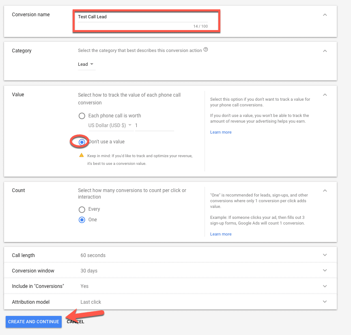Collapse the Count section chevron
The image size is (351, 335).
tap(325, 190)
